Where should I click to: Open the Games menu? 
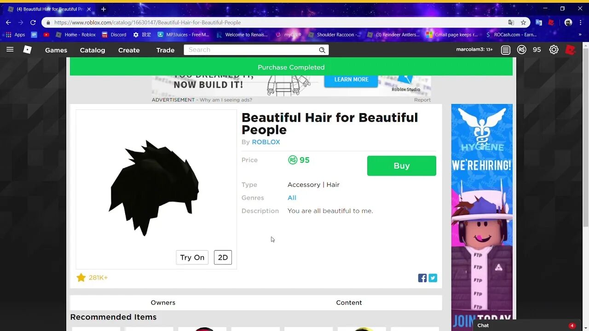tap(56, 50)
